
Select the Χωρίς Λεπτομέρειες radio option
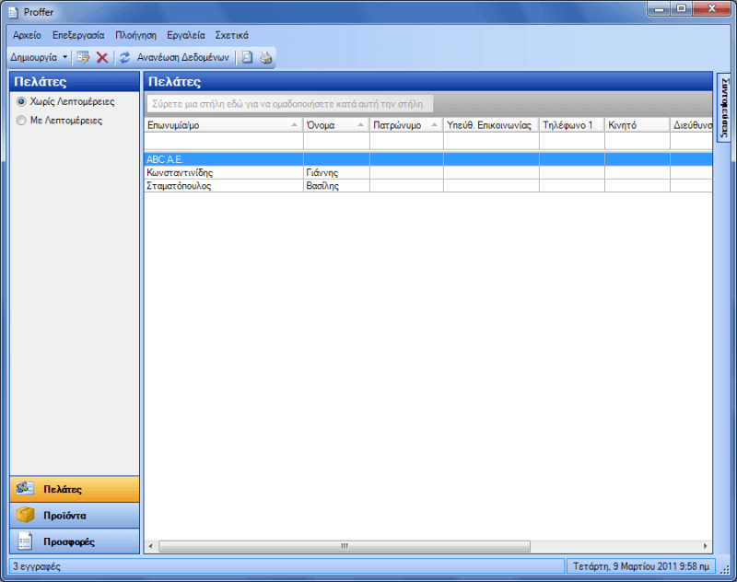click(22, 101)
